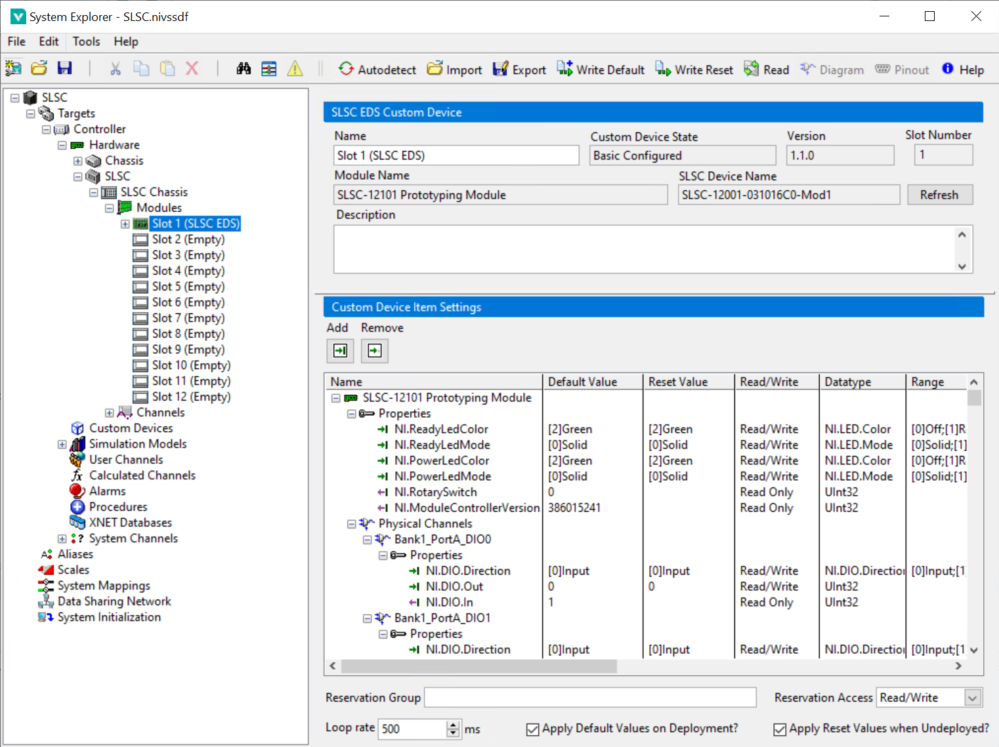Click the Open file folder icon
Viewport: 999px width, 747px height.
[x=39, y=68]
